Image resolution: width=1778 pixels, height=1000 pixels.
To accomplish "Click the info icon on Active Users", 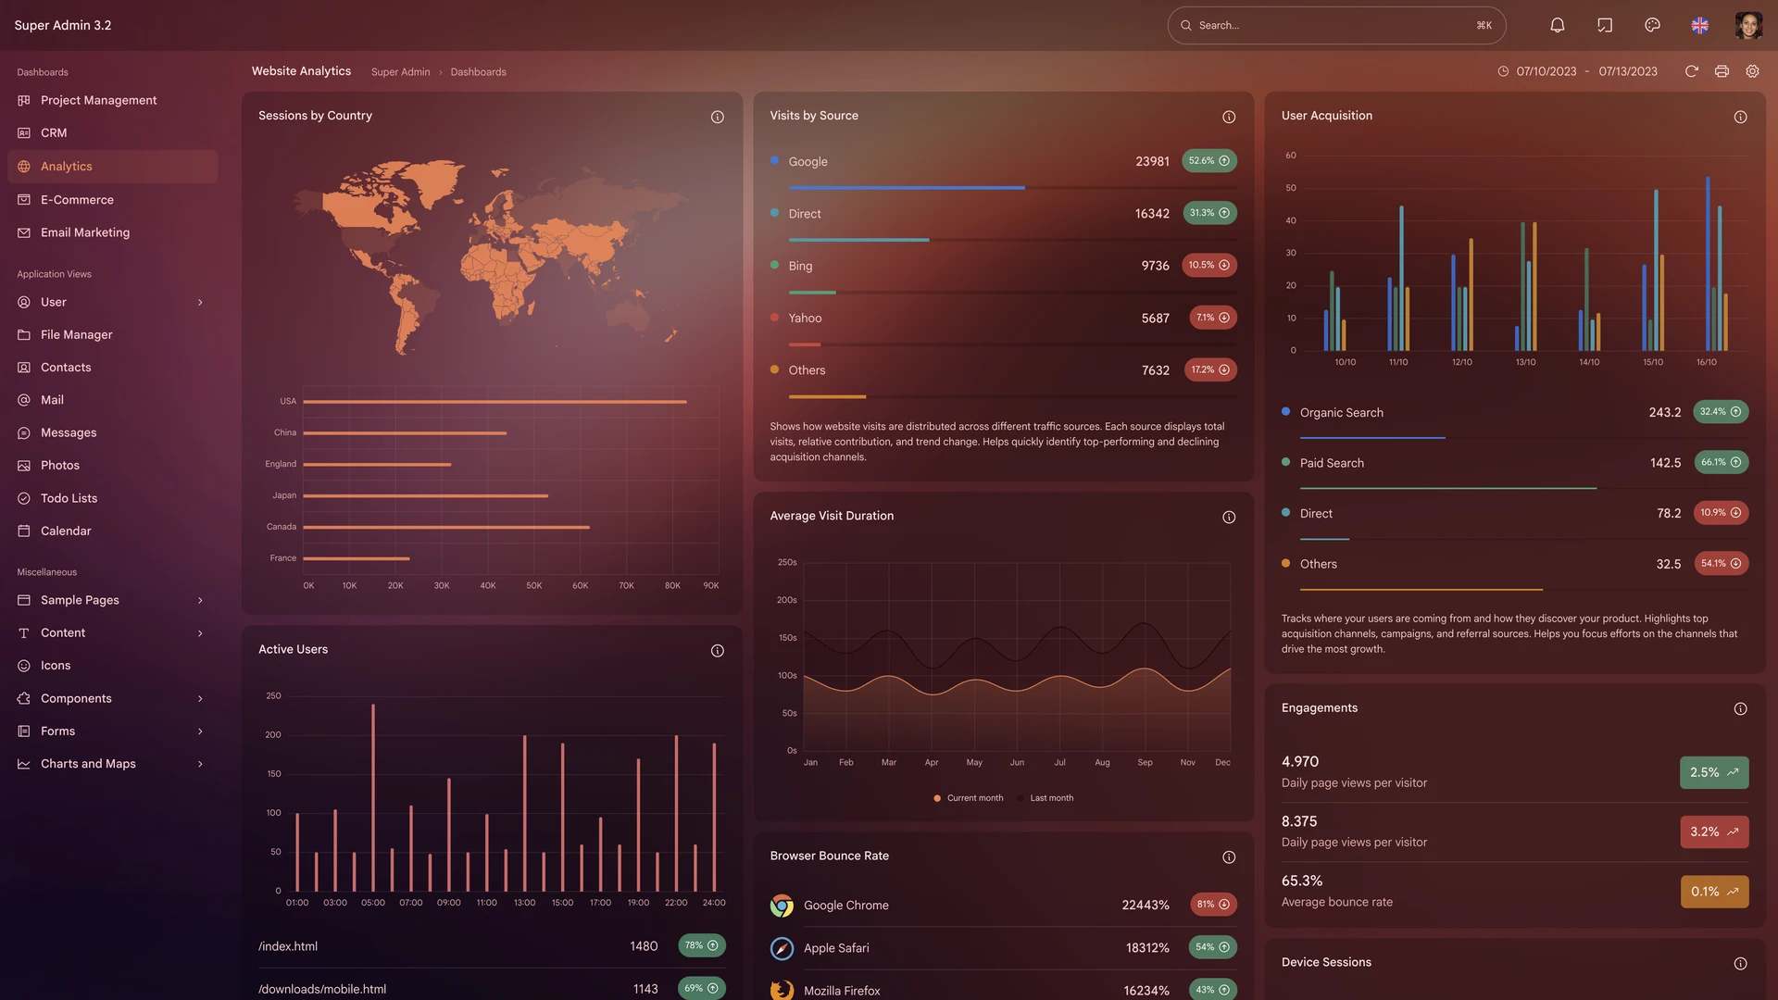I will pyautogui.click(x=717, y=650).
